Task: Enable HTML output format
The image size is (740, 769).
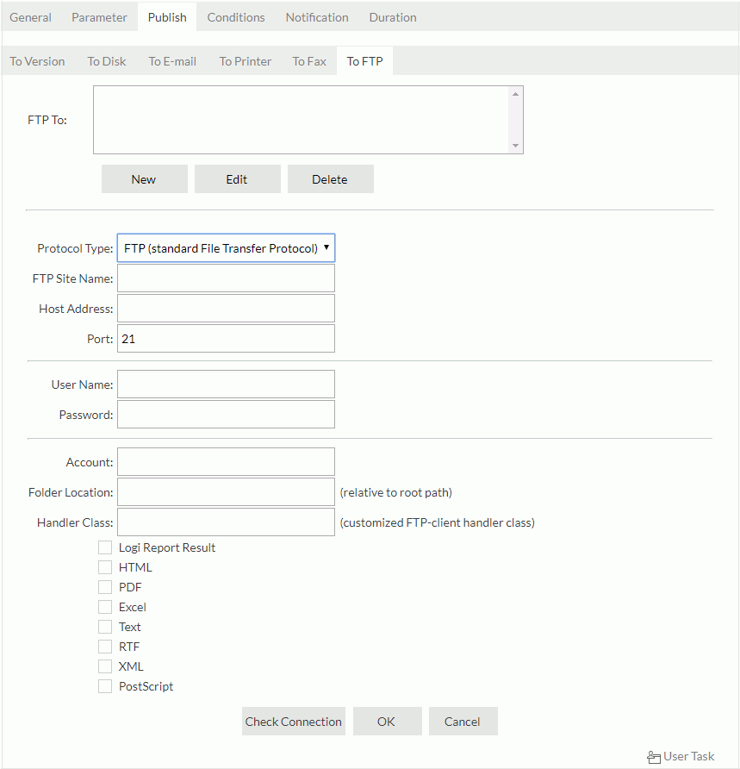Action: [104, 566]
